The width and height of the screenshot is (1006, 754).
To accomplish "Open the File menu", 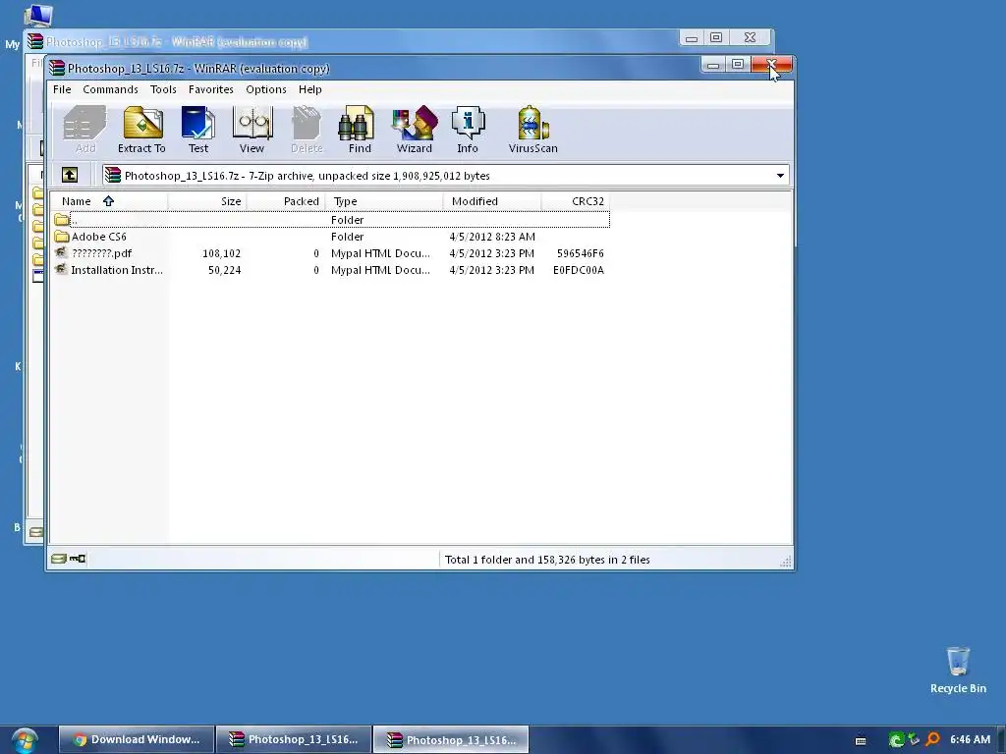I will pyautogui.click(x=62, y=89).
